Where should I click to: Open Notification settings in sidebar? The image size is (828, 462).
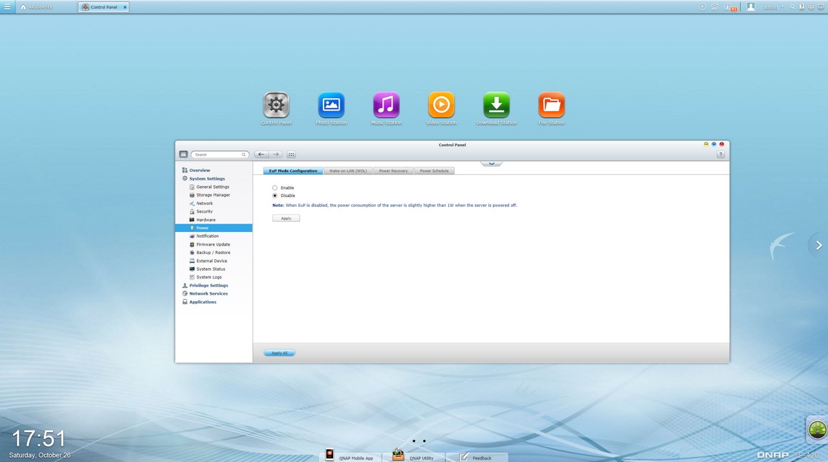click(x=208, y=236)
